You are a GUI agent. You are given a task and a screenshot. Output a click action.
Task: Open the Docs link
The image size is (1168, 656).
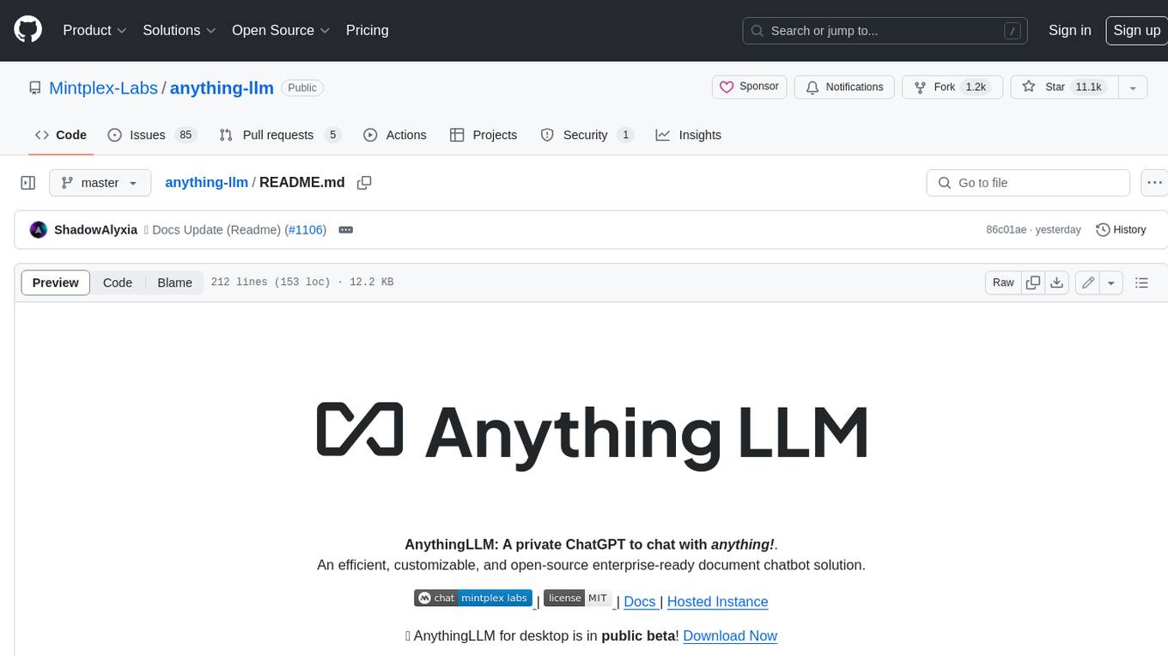pyautogui.click(x=640, y=602)
